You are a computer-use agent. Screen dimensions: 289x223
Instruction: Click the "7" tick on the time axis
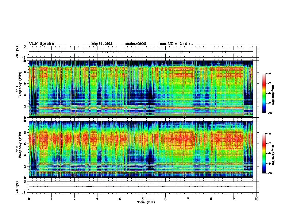click(188, 199)
